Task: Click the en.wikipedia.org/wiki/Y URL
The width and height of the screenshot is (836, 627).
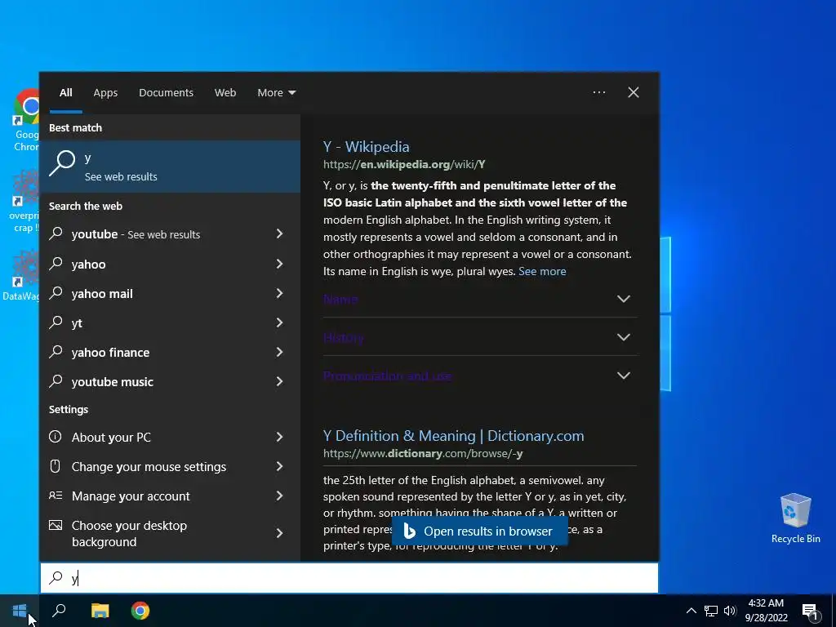Action: [x=404, y=165]
